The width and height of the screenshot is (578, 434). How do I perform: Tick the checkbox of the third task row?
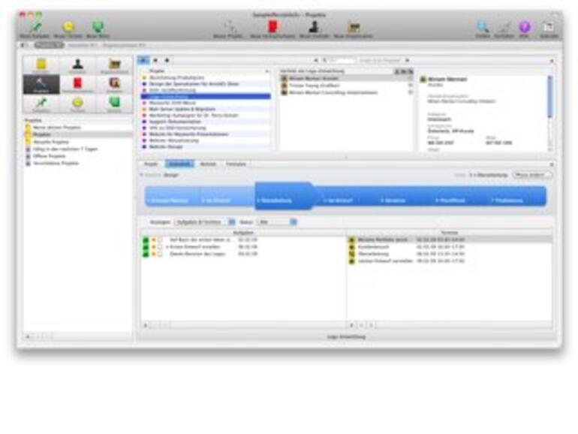[x=160, y=254]
